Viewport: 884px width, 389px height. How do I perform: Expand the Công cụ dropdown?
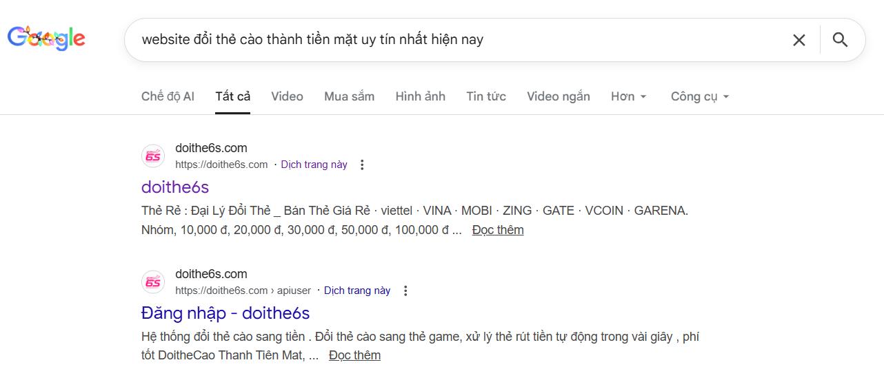[700, 96]
